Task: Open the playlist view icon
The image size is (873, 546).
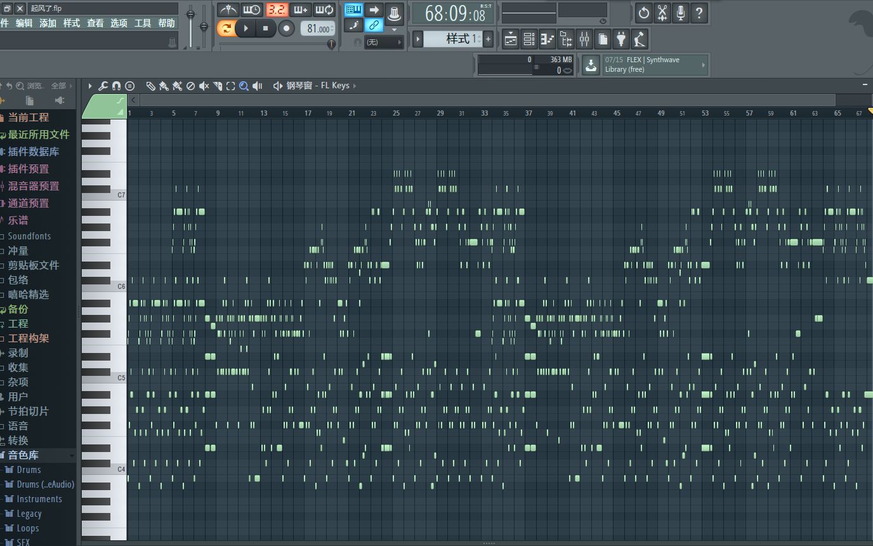Action: (511, 39)
